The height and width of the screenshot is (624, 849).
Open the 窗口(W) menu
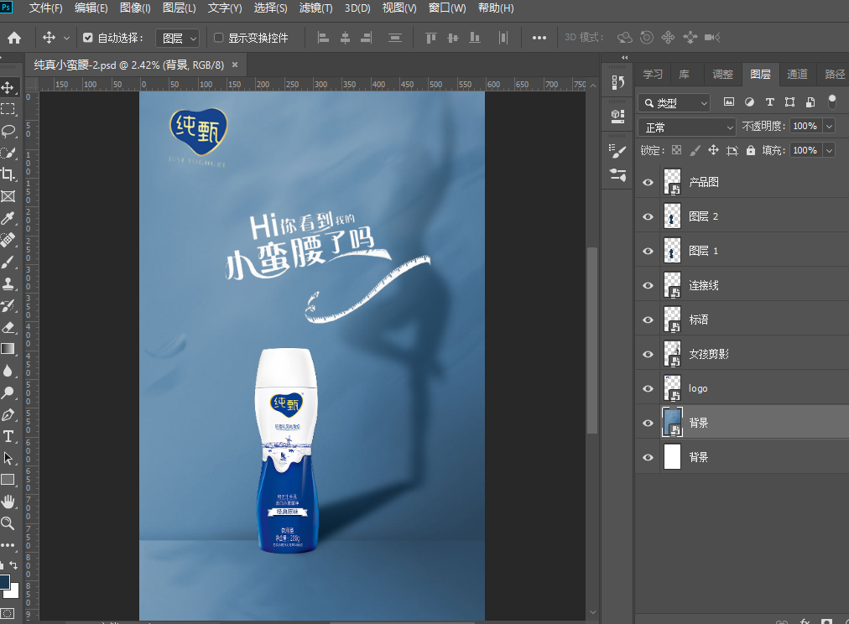point(447,8)
